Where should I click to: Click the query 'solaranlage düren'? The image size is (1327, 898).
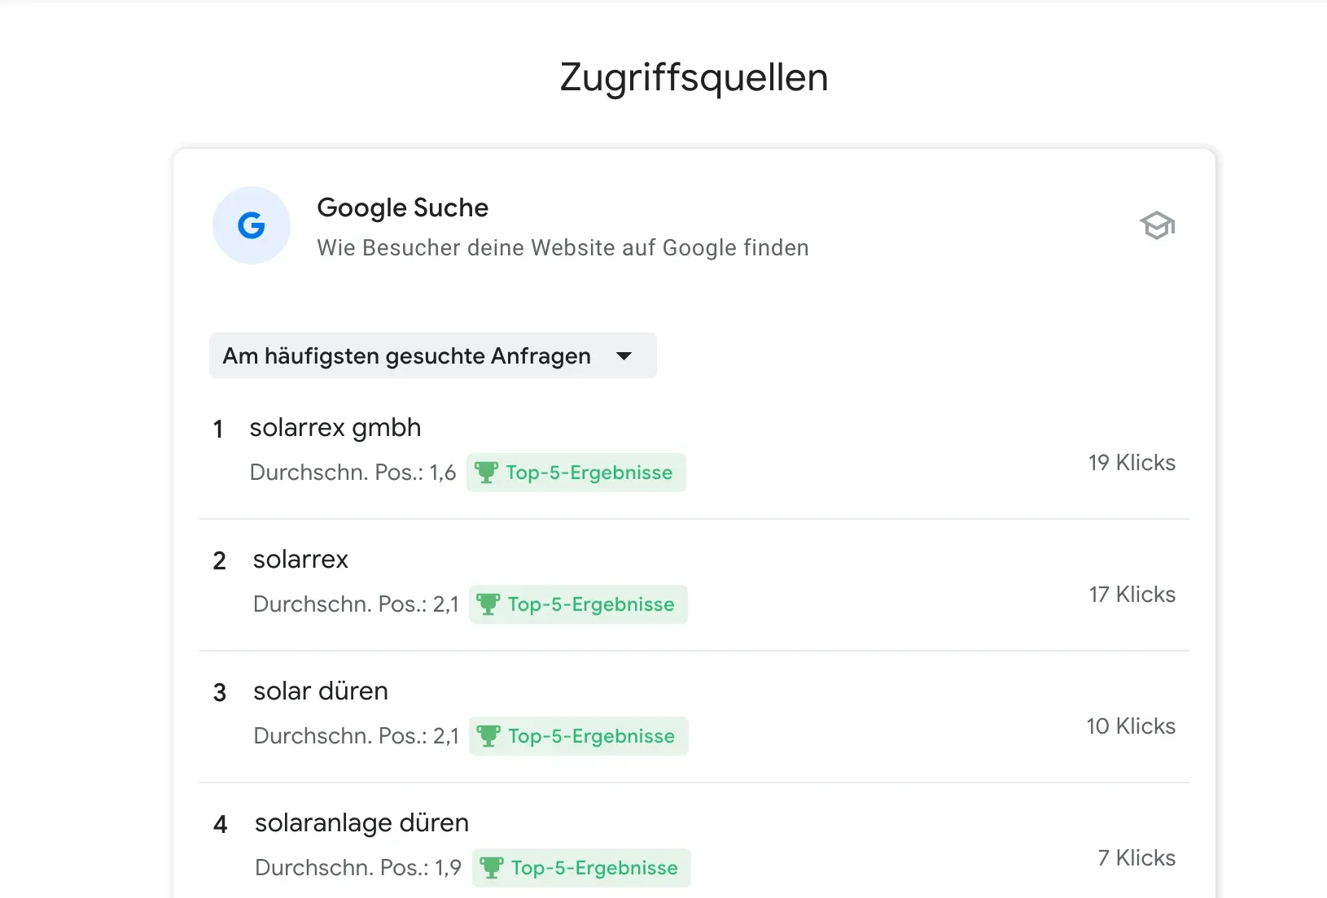coord(361,822)
